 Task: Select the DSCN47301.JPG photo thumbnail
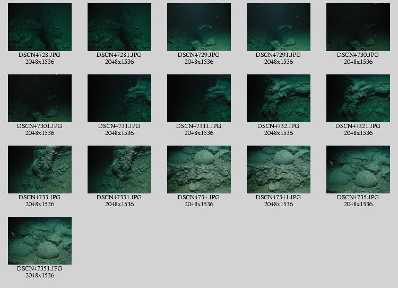(x=40, y=98)
